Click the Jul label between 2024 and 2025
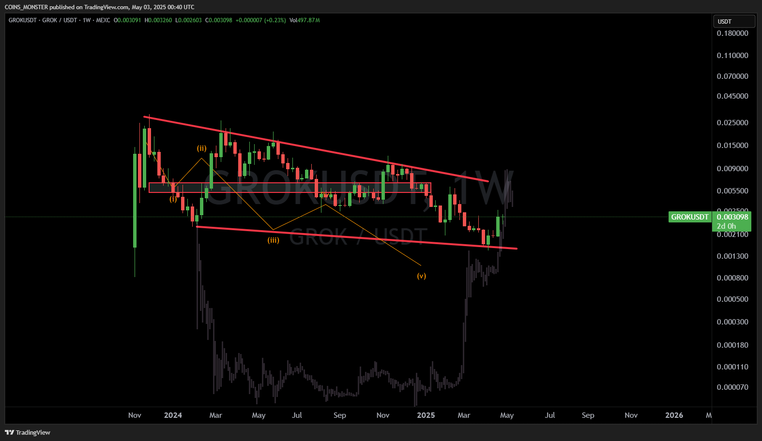 (x=297, y=415)
